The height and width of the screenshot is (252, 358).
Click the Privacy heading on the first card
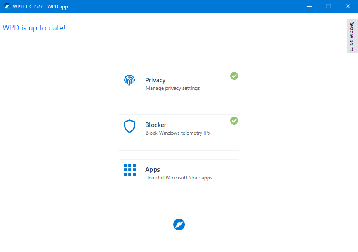[155, 80]
